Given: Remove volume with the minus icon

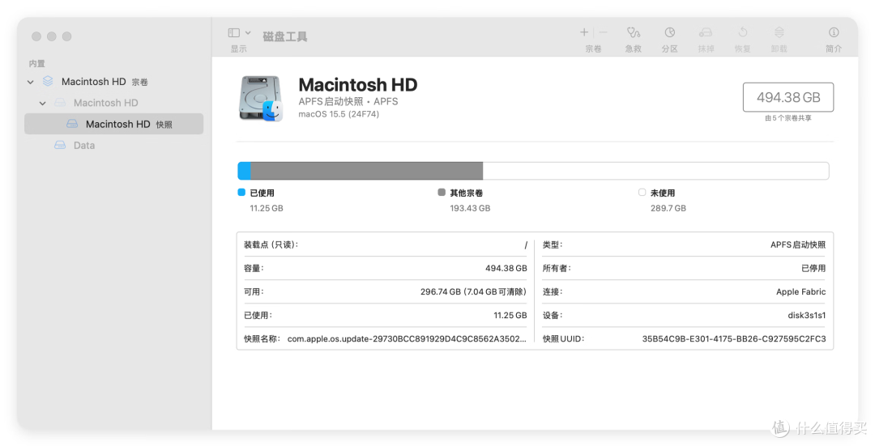Looking at the screenshot, I should tap(604, 32).
